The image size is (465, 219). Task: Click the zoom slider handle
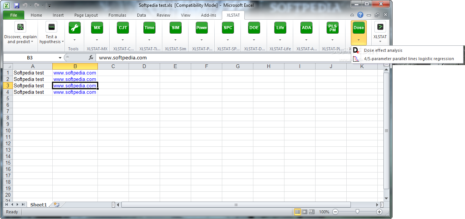point(357,212)
